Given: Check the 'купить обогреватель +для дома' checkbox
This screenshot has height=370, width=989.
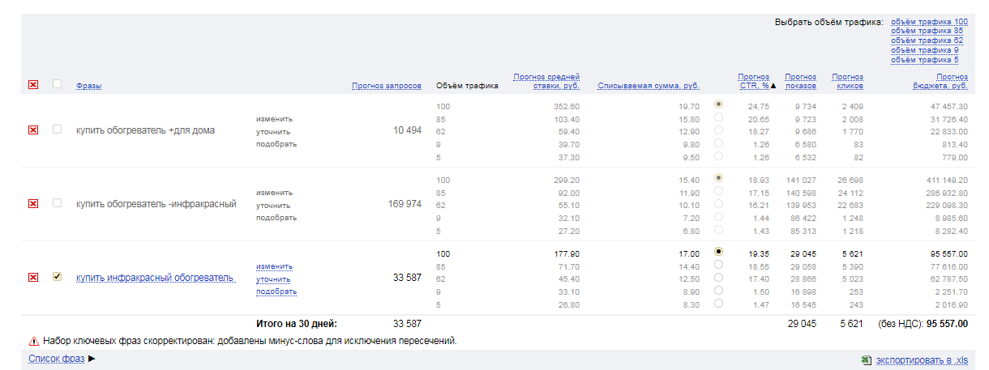Looking at the screenshot, I should [x=57, y=130].
